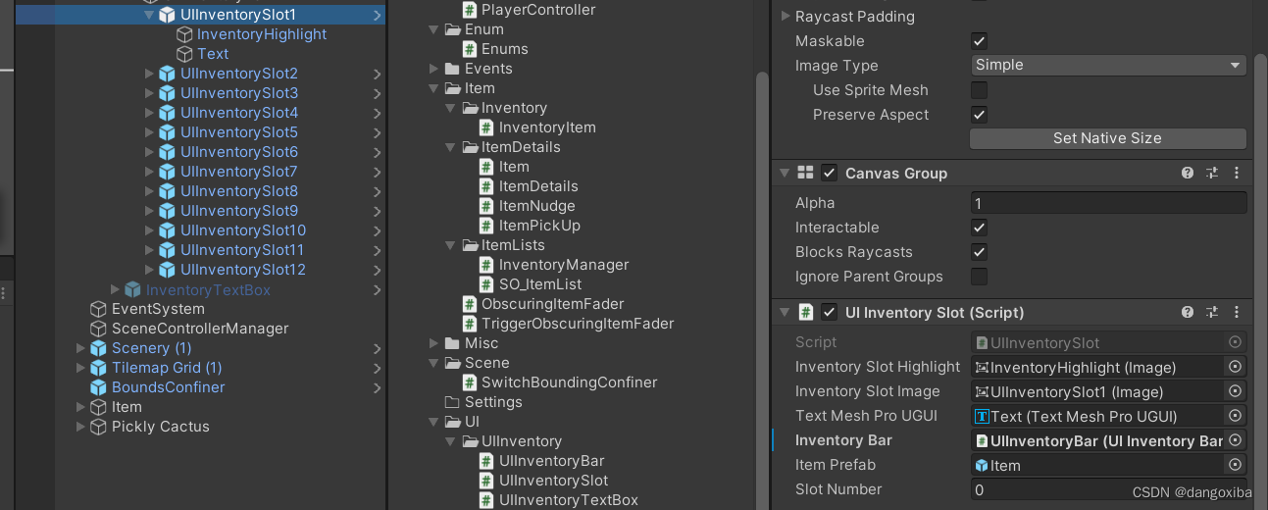Open UI Inventory Slot preset settings icon
1268x510 pixels.
[1212, 312]
